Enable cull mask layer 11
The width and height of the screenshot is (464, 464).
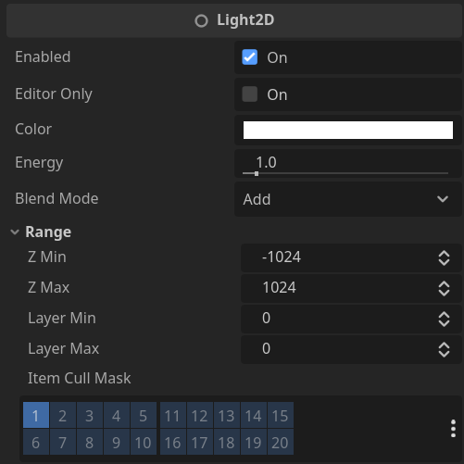coord(173,415)
